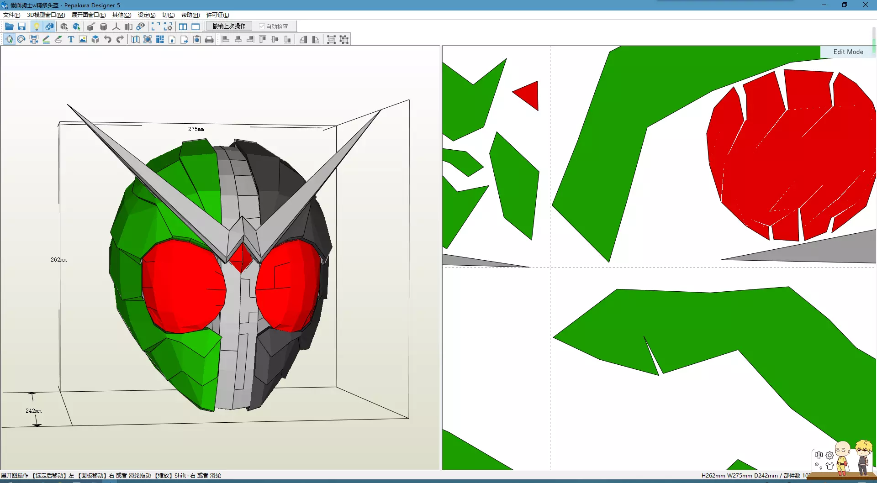
Task: Align selected parts to right edge
Action: [250, 39]
